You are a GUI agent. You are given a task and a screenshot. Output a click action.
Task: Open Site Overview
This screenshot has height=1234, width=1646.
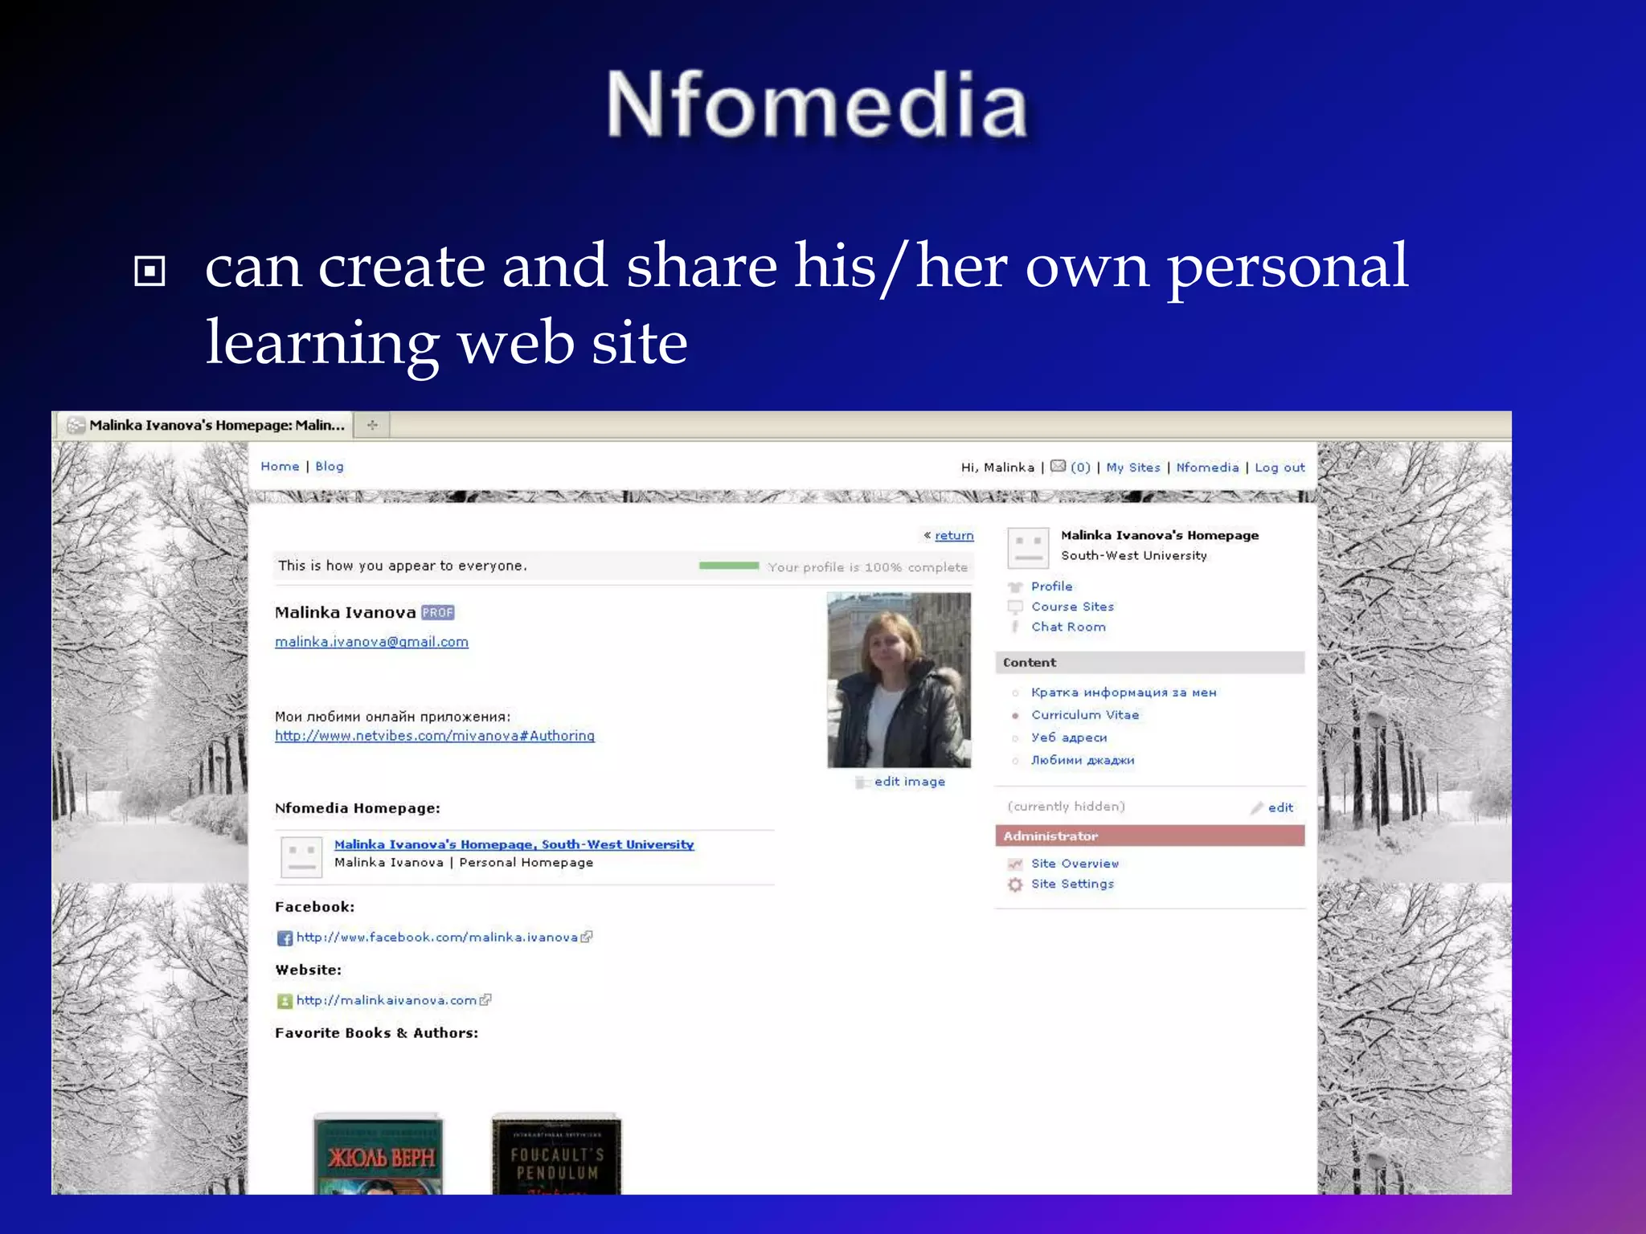click(1075, 863)
